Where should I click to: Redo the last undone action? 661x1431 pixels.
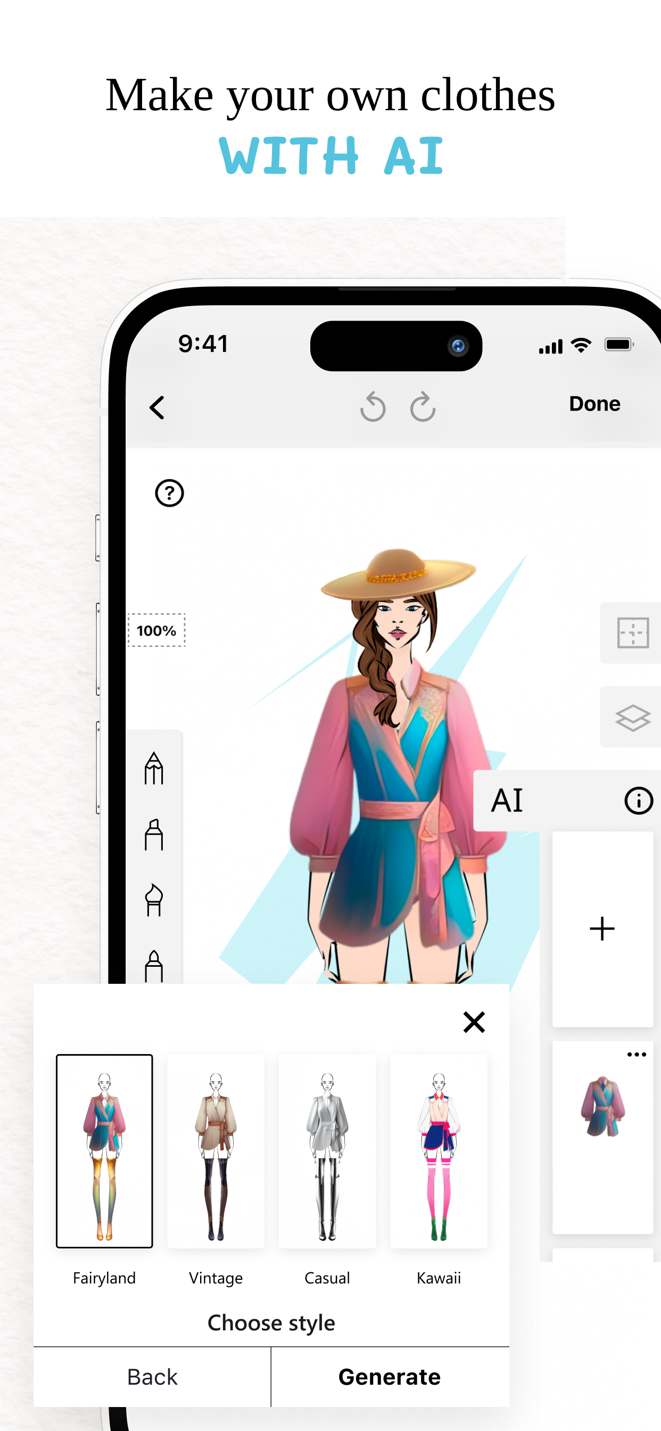point(423,407)
